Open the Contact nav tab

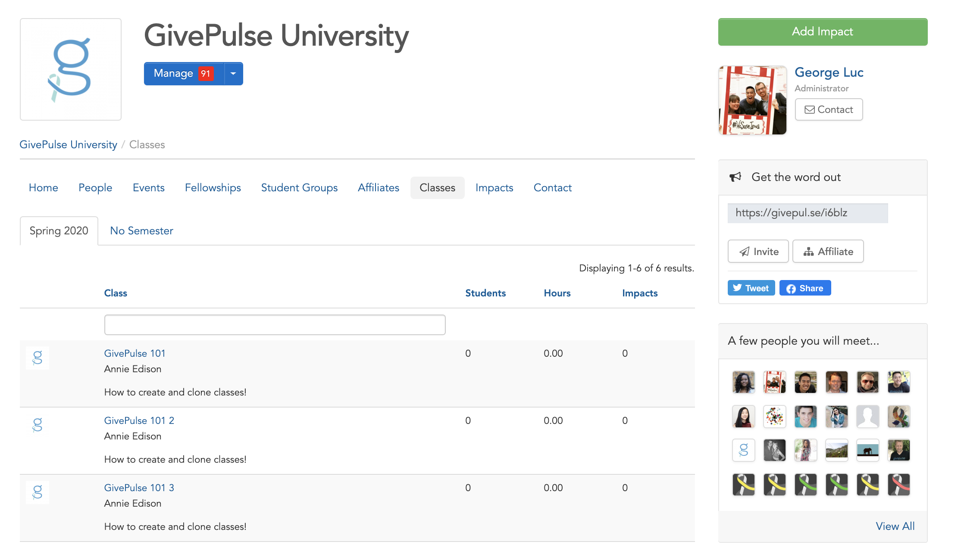click(x=553, y=188)
